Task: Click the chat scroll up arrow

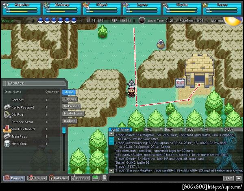Action: [111, 134]
